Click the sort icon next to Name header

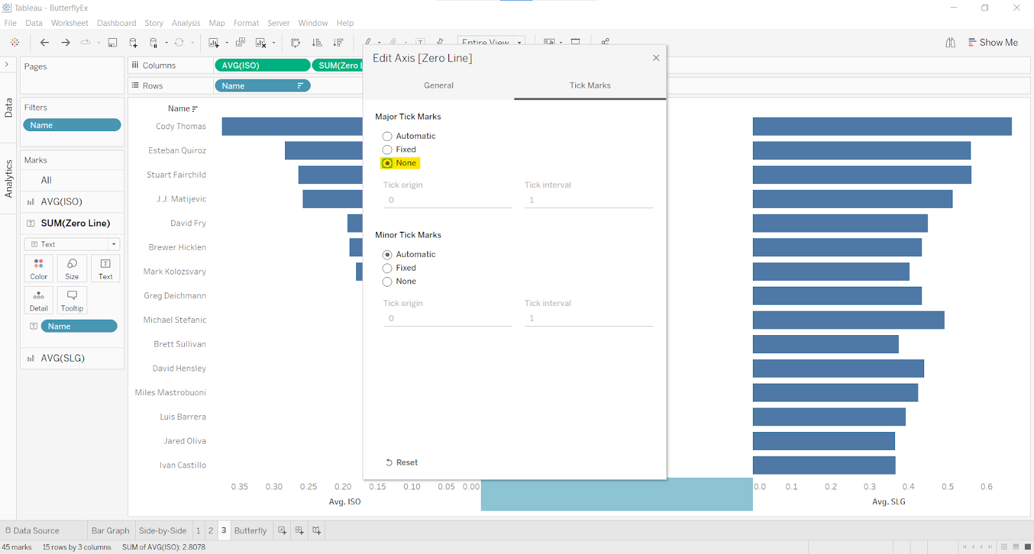coord(195,109)
